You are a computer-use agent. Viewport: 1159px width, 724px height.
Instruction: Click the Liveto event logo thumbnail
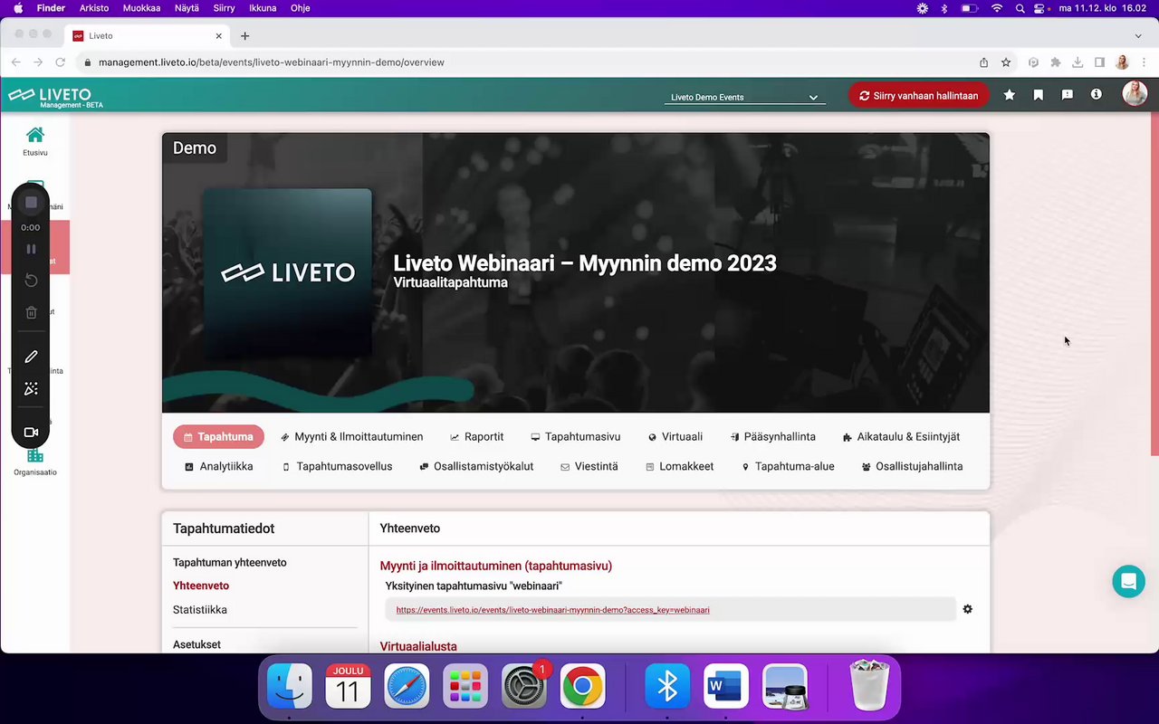pos(287,272)
